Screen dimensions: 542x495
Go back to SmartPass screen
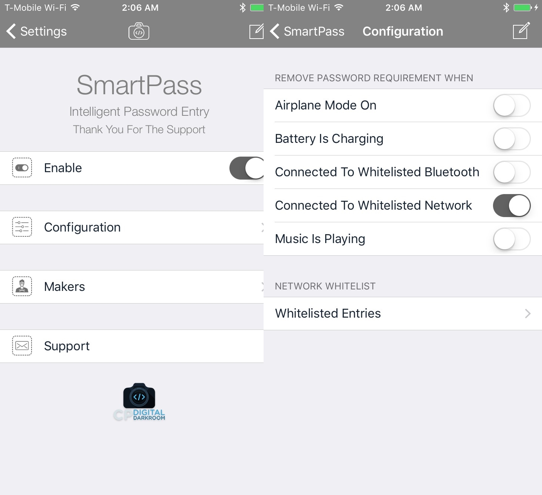(x=307, y=31)
